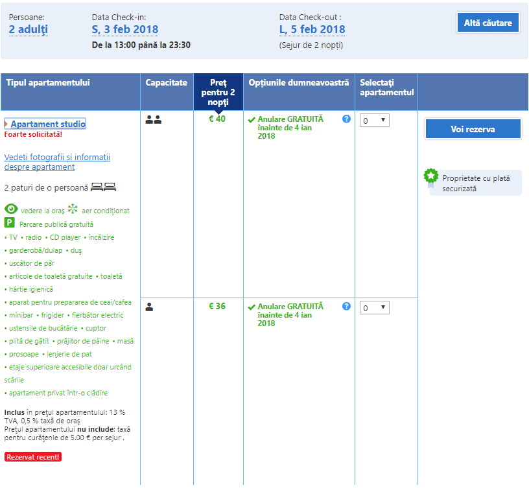Image resolution: width=529 pixels, height=492 pixels.
Task: Click the 'Preț pentru 2 nopți' column header
Action: 218,92
